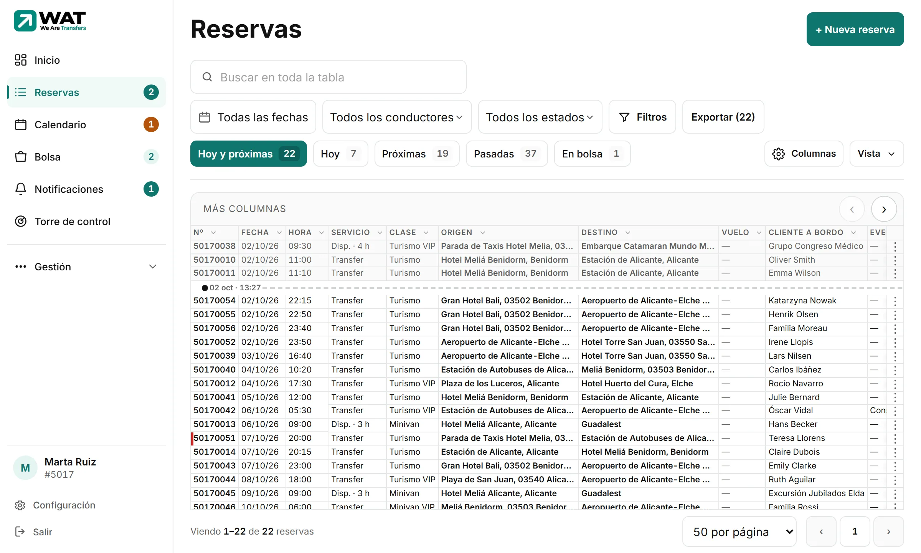Switch to the Próximas tab
Screen dimensions: 921x553
417,154
